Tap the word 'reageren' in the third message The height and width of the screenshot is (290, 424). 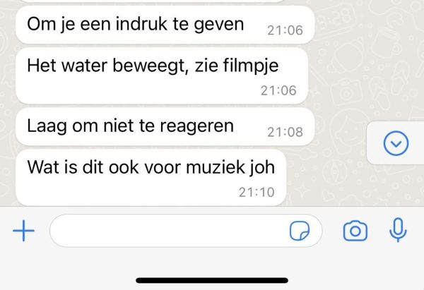tap(197, 126)
